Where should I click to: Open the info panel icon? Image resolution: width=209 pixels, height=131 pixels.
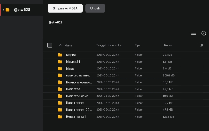(x=204, y=33)
